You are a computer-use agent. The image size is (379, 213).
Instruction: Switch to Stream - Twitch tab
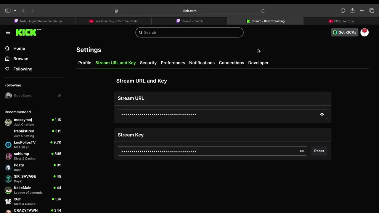tap(189, 21)
